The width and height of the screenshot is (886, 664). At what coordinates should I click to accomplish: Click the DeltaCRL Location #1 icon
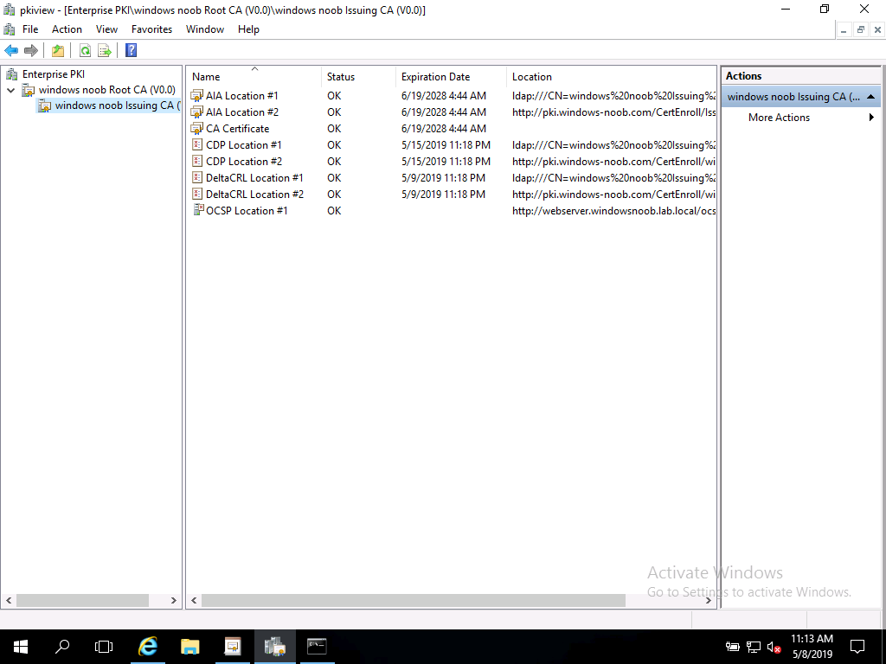[196, 178]
